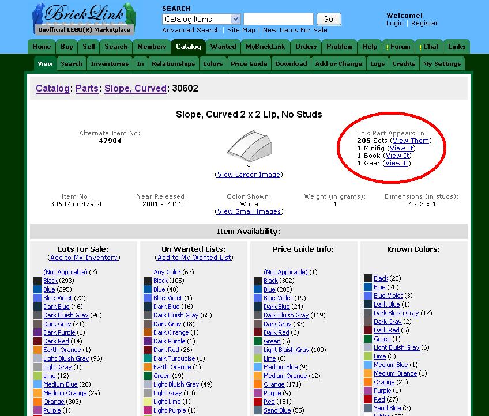Switch to the Sell tab

pyautogui.click(x=89, y=47)
